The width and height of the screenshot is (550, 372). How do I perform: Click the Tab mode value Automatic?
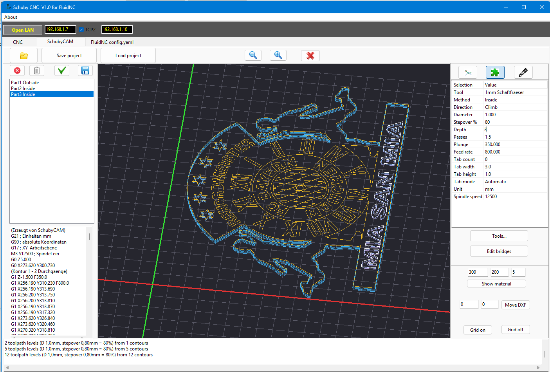click(515, 182)
